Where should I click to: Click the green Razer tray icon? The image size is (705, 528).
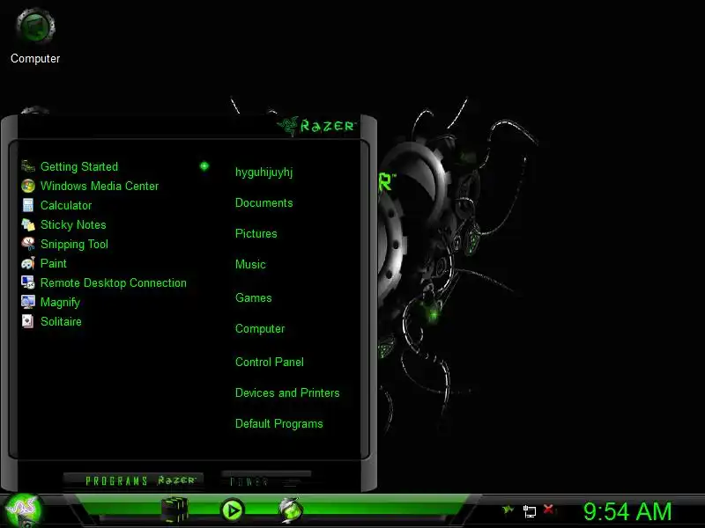[x=508, y=510]
